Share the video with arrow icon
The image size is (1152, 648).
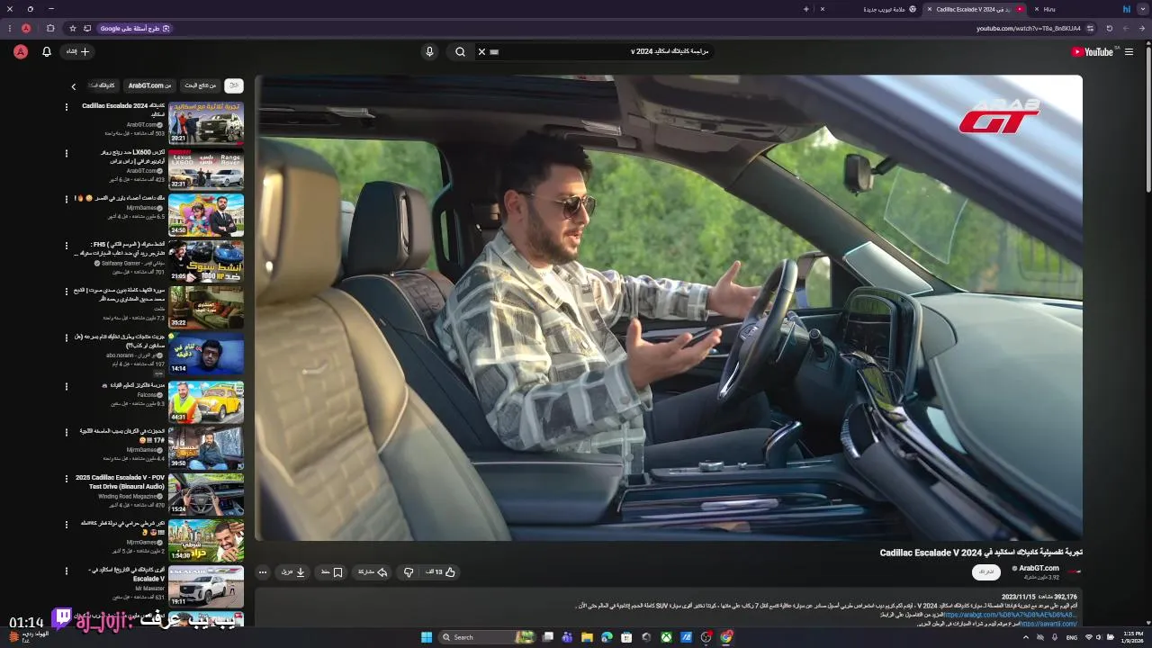click(x=373, y=571)
